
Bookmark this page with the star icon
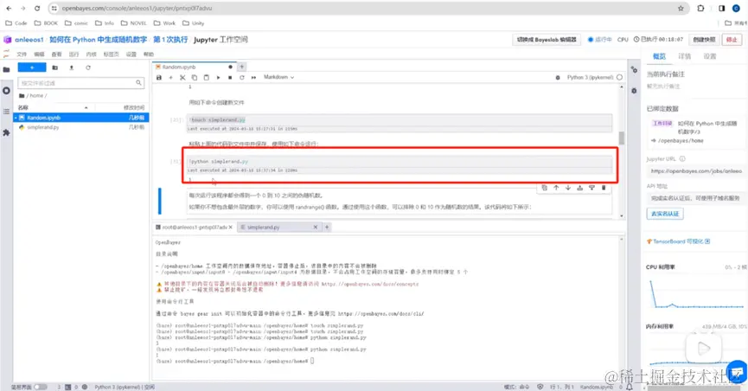(681, 8)
